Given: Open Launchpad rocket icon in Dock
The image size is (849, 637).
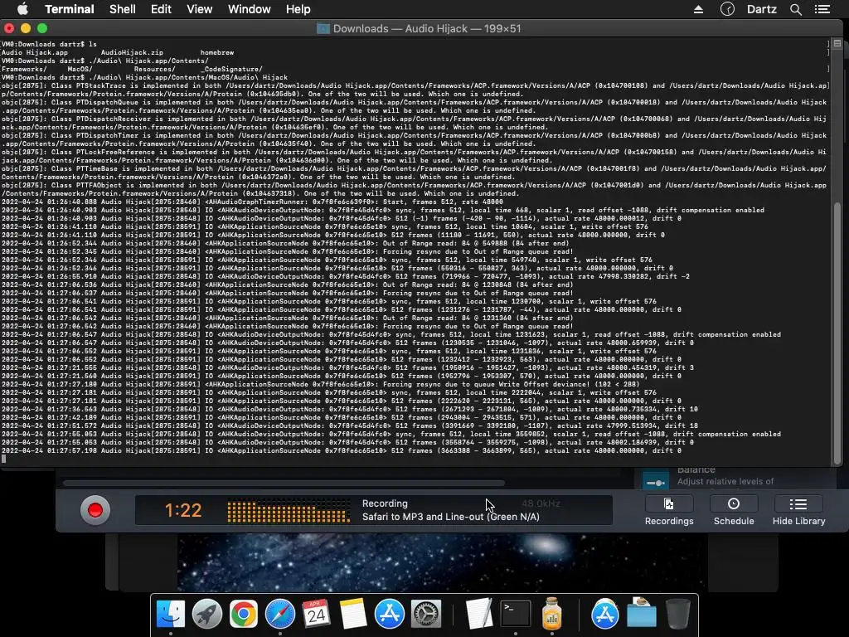Looking at the screenshot, I should coord(206,614).
